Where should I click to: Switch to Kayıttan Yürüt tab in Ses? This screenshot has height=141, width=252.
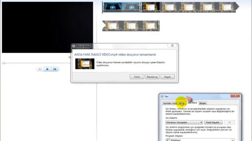(x=170, y=103)
